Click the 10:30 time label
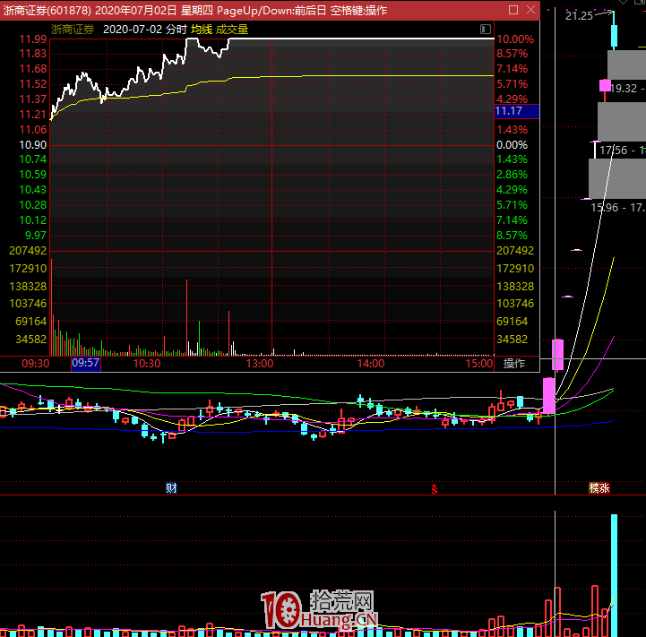The image size is (646, 637). pyautogui.click(x=147, y=364)
